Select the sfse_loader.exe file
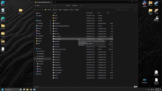This screenshot has height=91, width=162. coord(83,39)
